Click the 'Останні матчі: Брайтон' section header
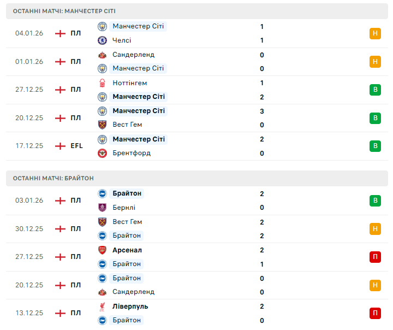 pyautogui.click(x=53, y=178)
